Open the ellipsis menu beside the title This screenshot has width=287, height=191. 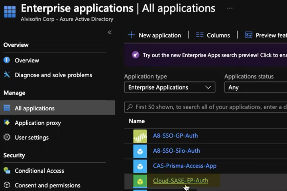(230, 8)
